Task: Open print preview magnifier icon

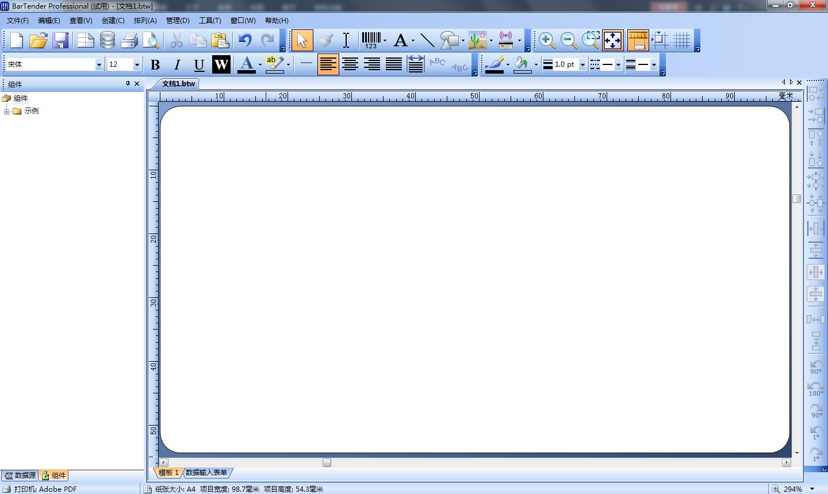Action: click(x=151, y=40)
